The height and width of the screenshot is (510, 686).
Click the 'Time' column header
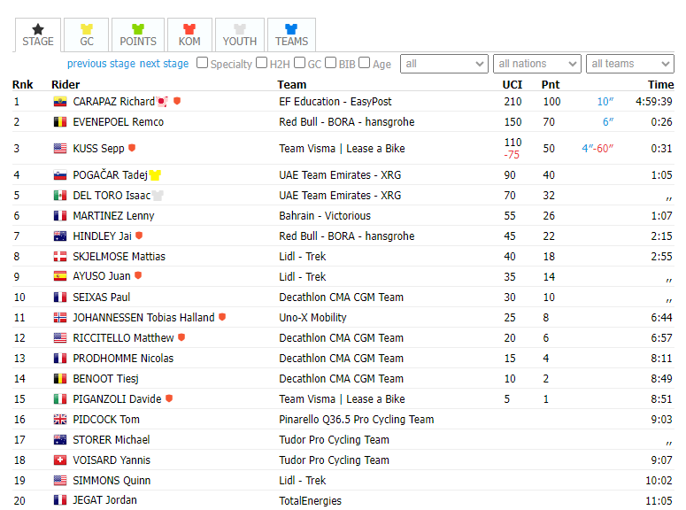tap(660, 84)
